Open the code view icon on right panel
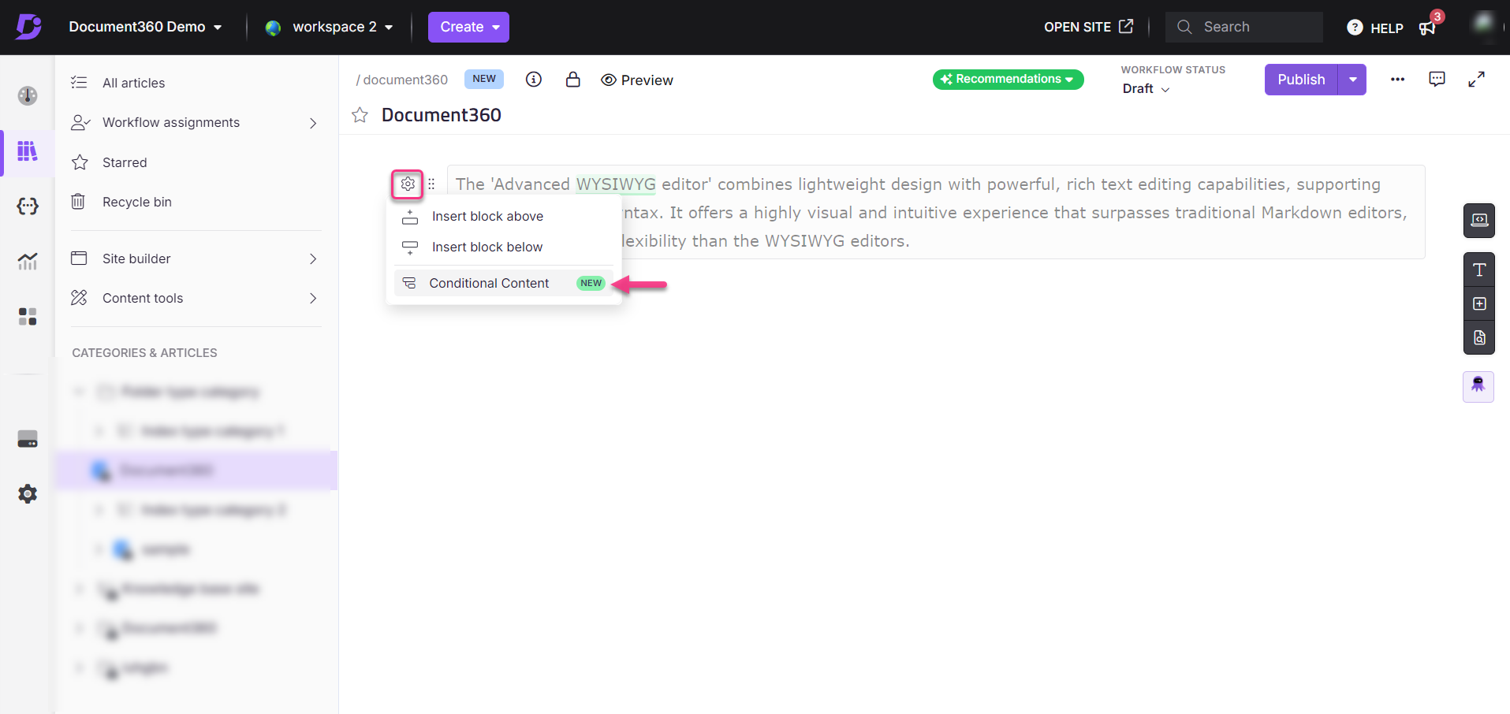1510x714 pixels. [x=1479, y=221]
